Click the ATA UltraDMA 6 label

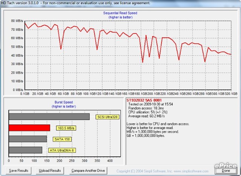tap(61, 150)
